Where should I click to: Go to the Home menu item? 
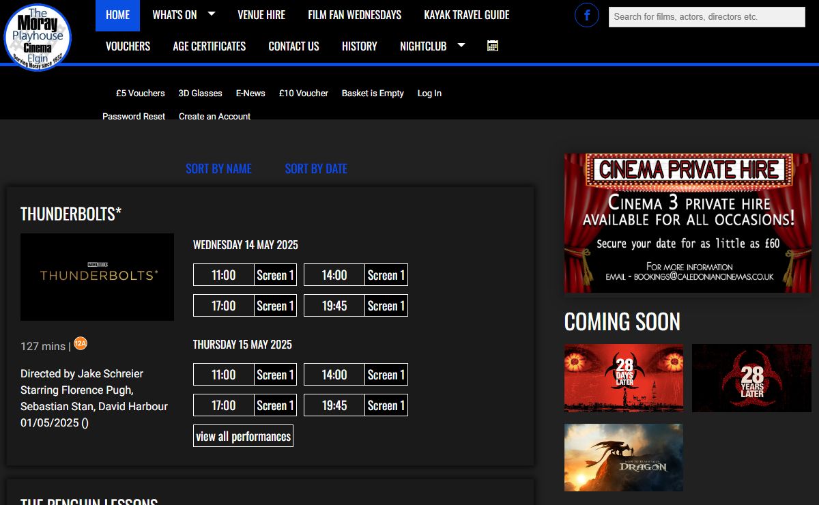point(117,15)
